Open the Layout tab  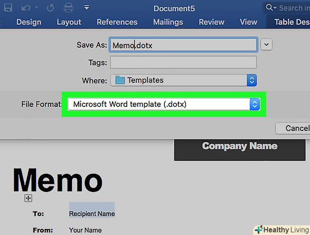[x=69, y=22]
